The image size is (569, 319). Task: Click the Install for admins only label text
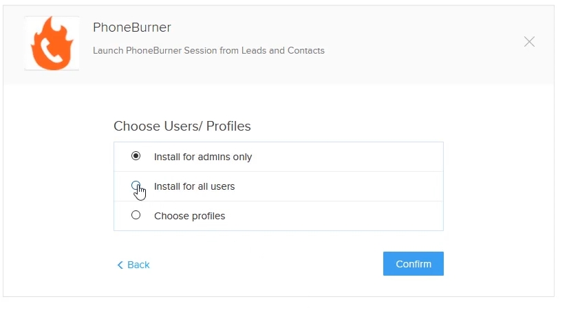(x=203, y=157)
